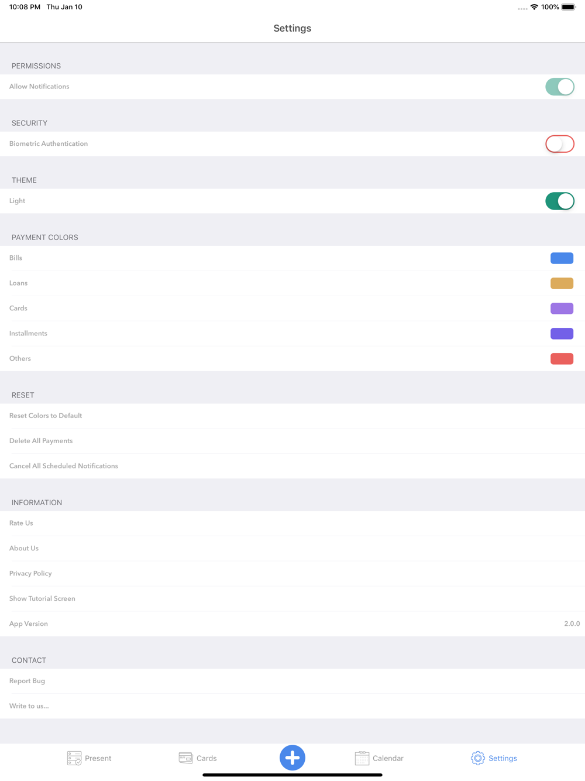Change the Cards purple color swatch

(562, 309)
